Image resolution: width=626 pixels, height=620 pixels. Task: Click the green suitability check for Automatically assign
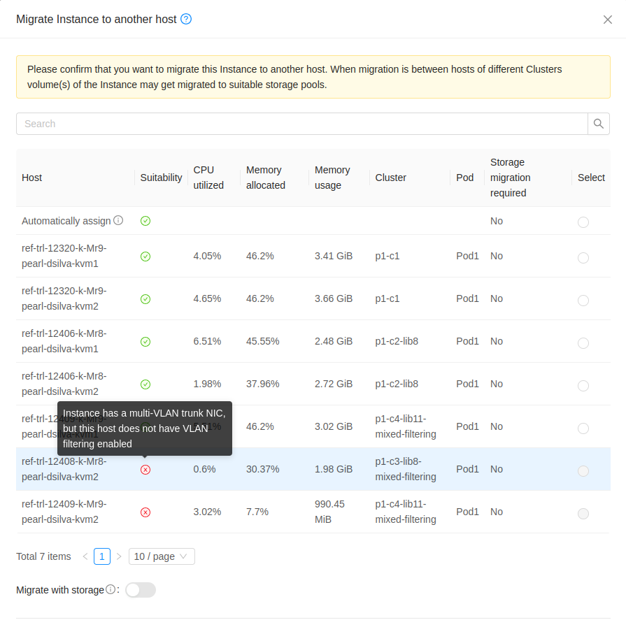[x=145, y=221]
